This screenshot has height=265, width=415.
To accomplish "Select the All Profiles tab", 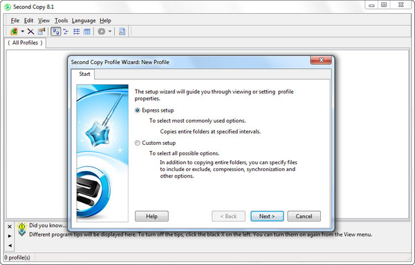I will [26, 43].
